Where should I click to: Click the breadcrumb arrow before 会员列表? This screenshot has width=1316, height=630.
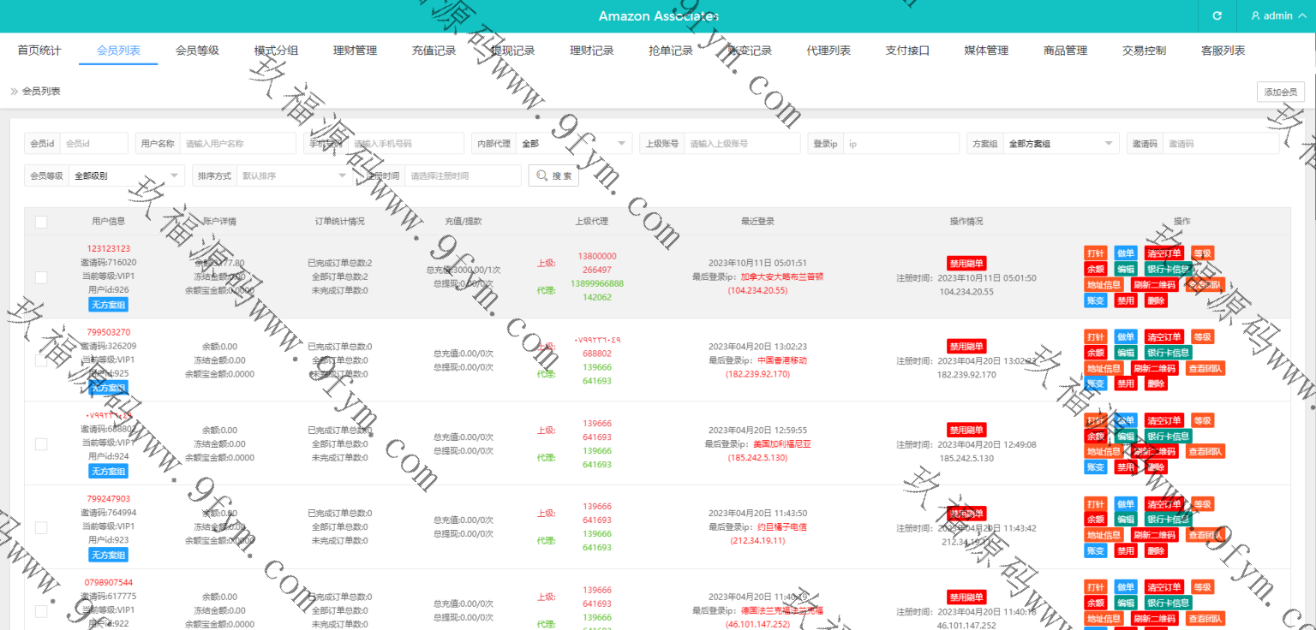(14, 91)
